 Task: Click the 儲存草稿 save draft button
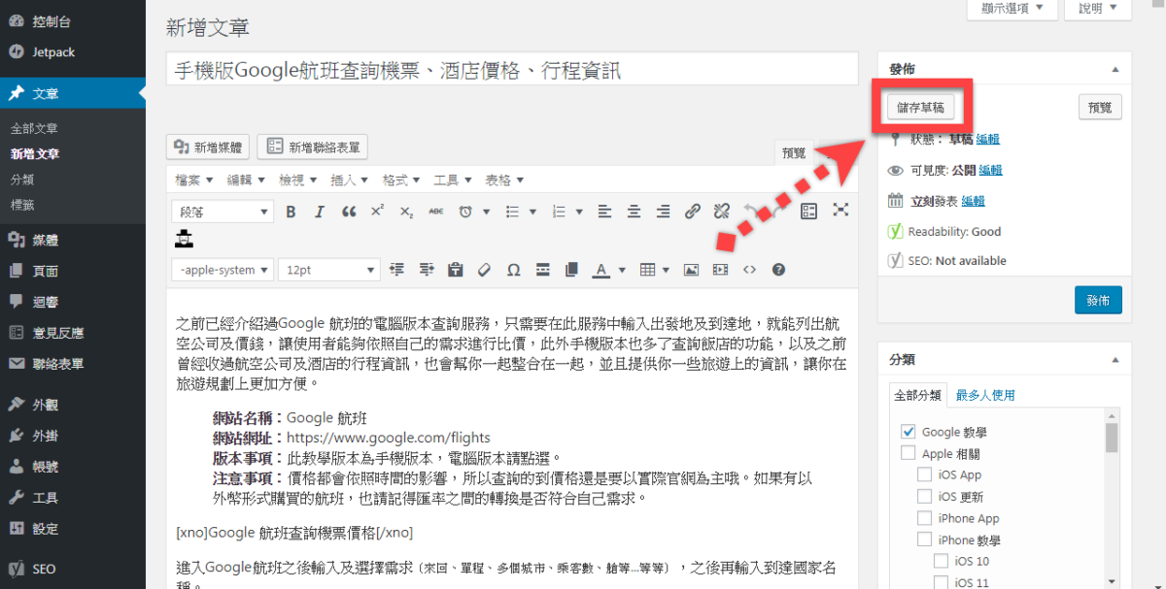point(920,108)
